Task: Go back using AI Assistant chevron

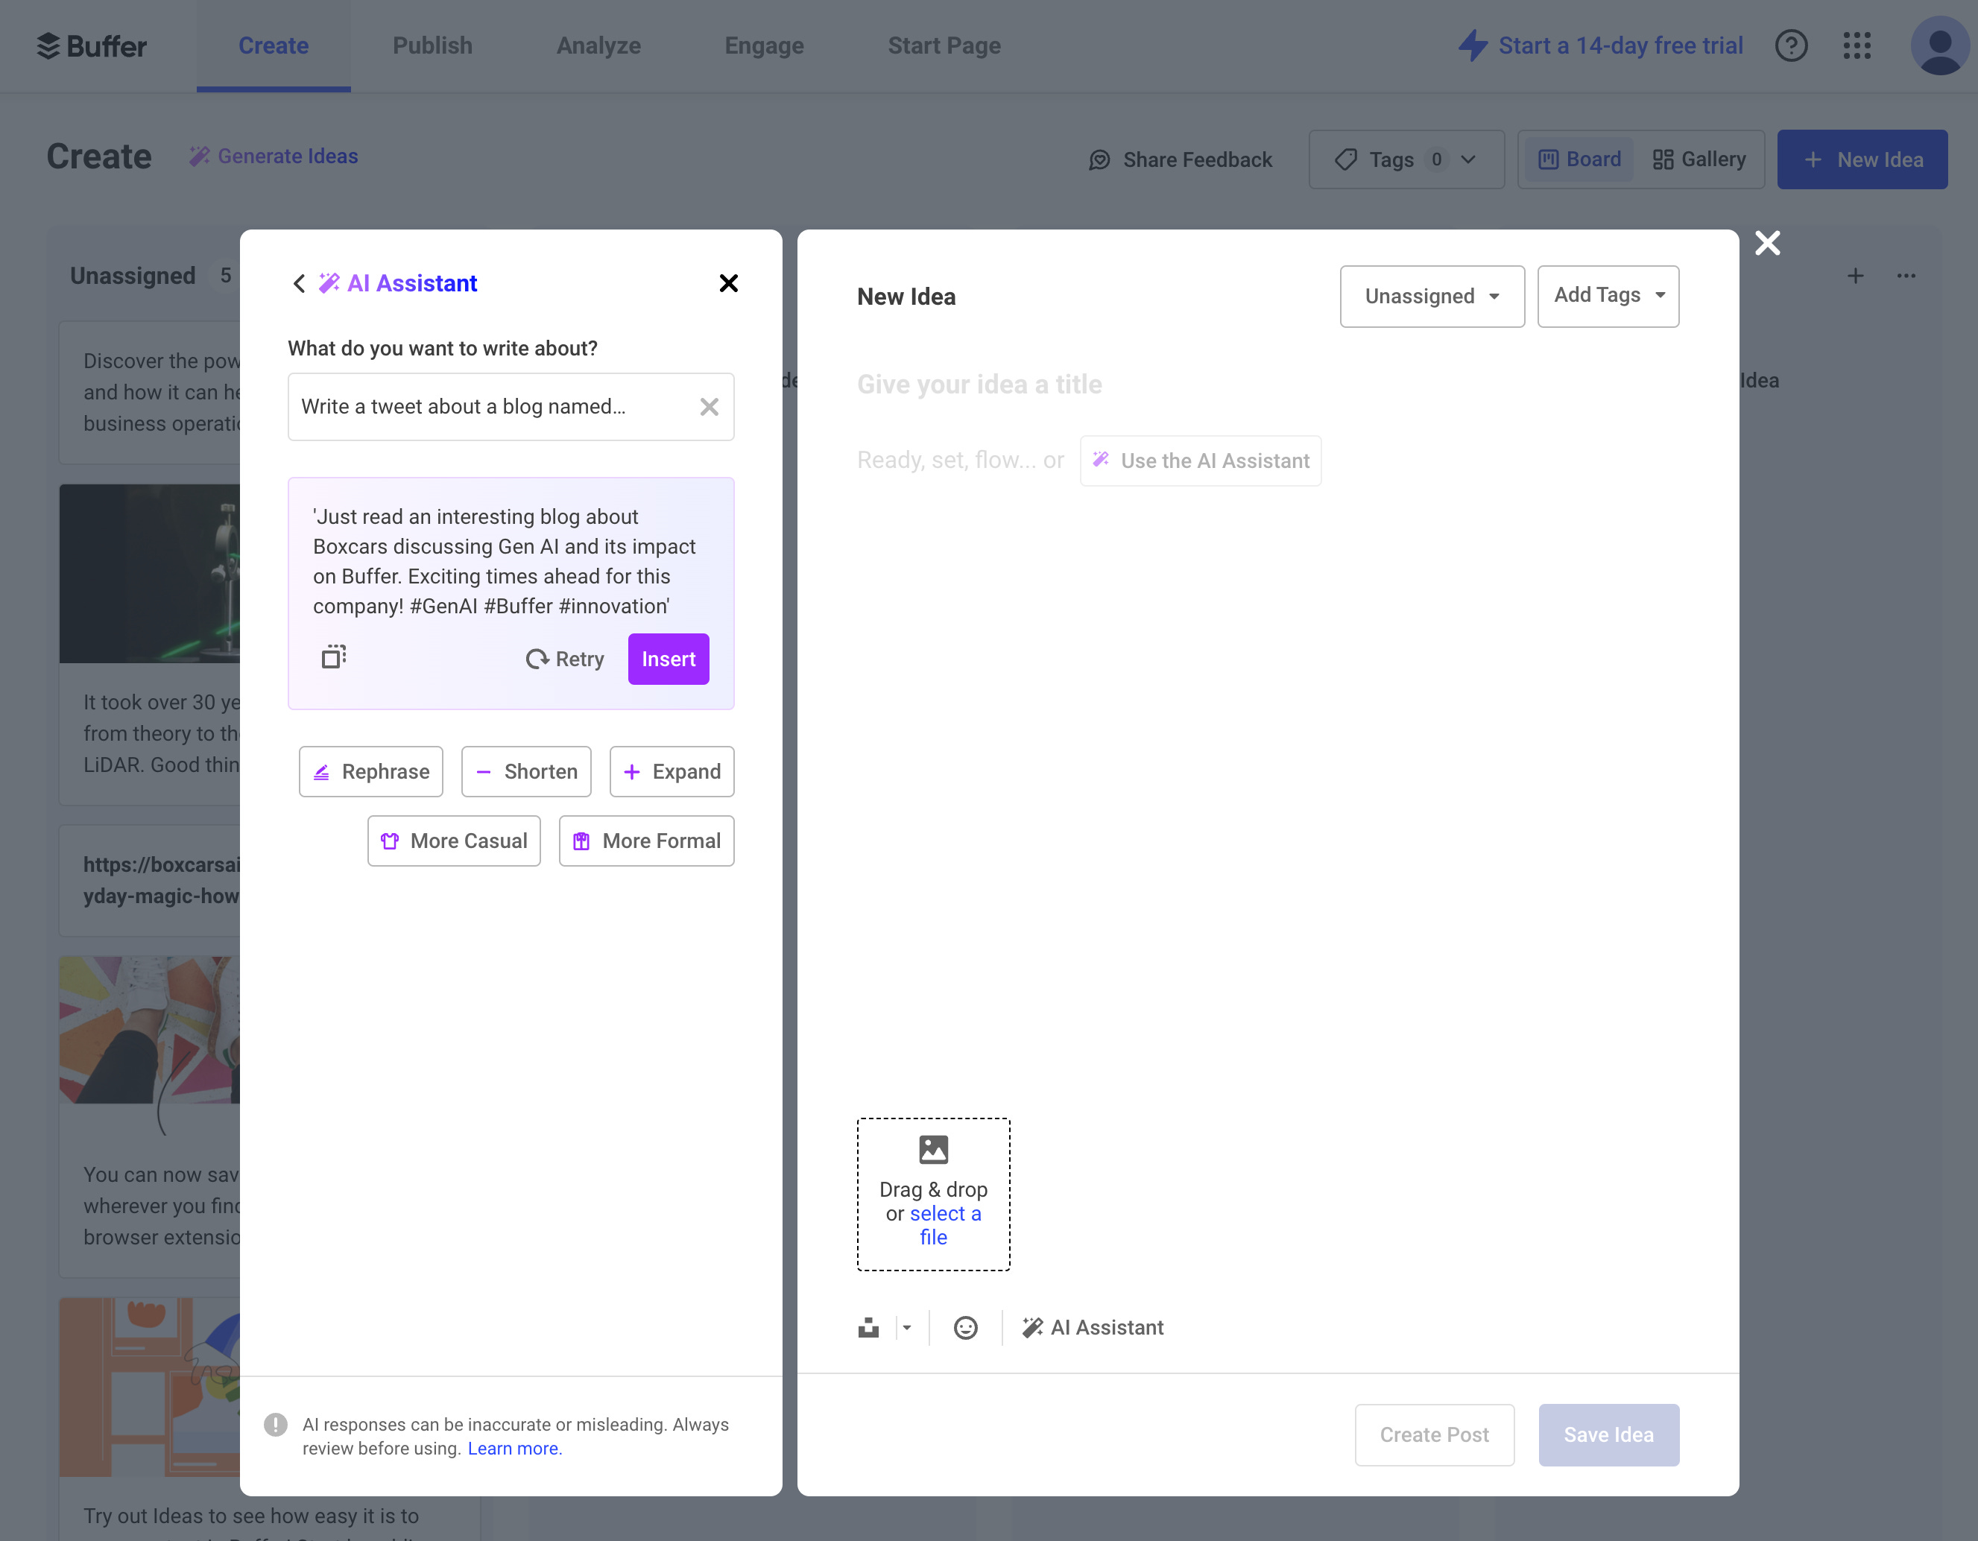Action: [299, 283]
